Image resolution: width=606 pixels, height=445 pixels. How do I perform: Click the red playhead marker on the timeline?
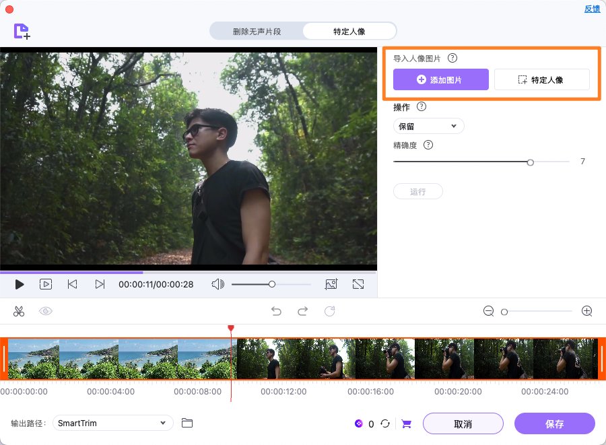(231, 329)
